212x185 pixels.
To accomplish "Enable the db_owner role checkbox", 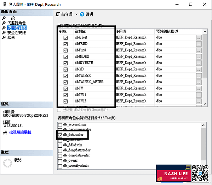I will pyautogui.click(x=60, y=161).
